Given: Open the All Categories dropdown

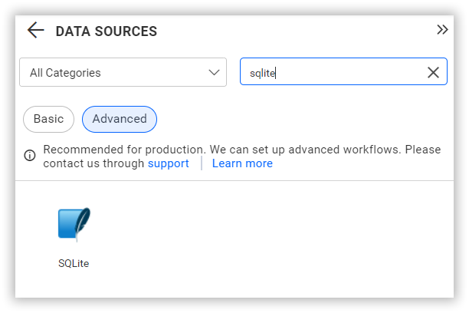Looking at the screenshot, I should [123, 72].
